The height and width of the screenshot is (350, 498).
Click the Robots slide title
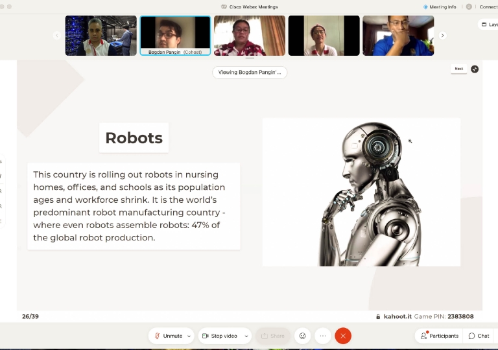[134, 138]
